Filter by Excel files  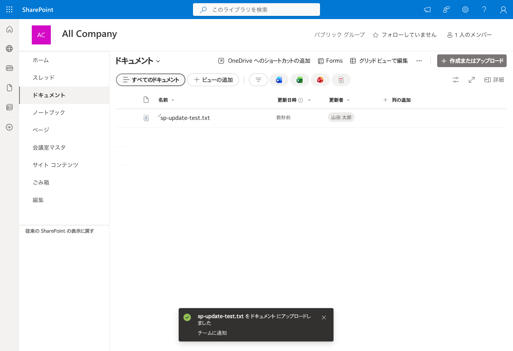[x=300, y=80]
